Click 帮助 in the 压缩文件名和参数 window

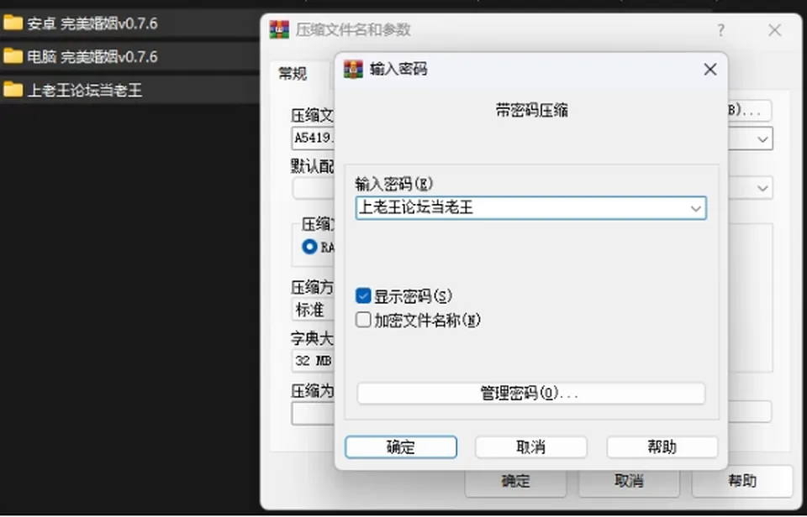742,482
